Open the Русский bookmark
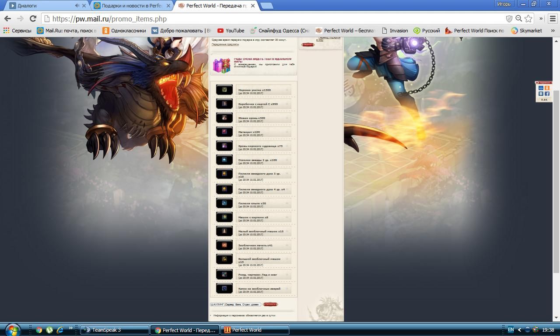Screen dimensions: 560x336 (427, 31)
